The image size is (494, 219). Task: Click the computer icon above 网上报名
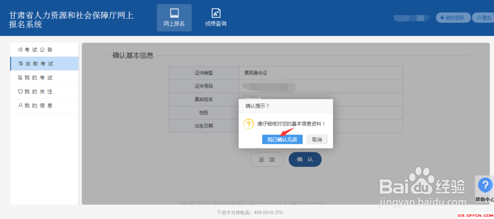[174, 13]
